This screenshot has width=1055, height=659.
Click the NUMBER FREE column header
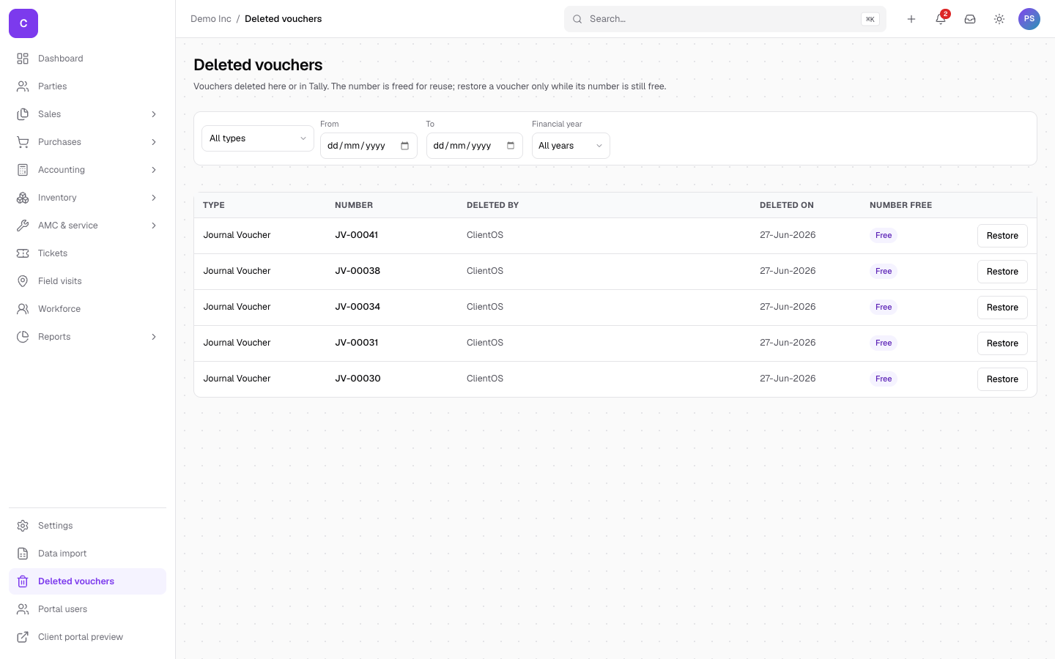pyautogui.click(x=900, y=205)
